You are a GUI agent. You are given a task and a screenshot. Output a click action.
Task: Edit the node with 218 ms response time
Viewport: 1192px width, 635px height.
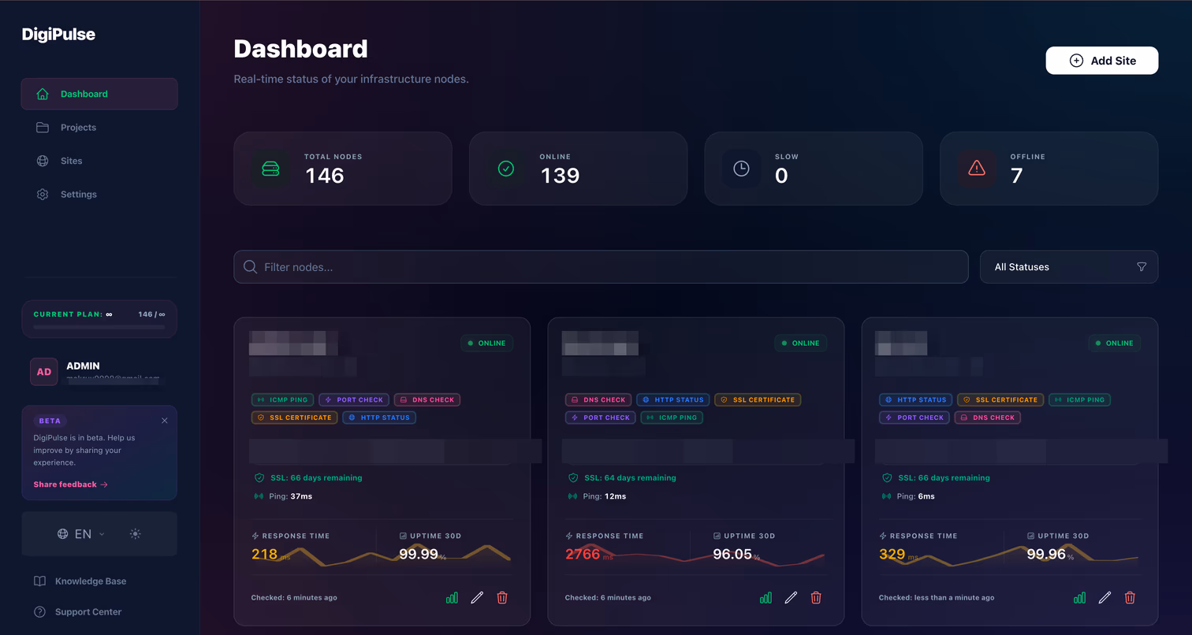[x=477, y=598]
